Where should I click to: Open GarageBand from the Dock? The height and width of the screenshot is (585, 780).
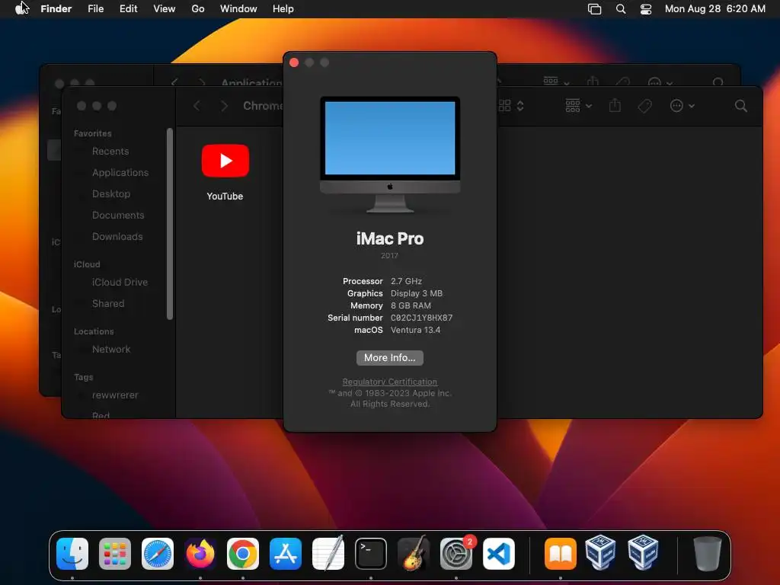point(414,554)
